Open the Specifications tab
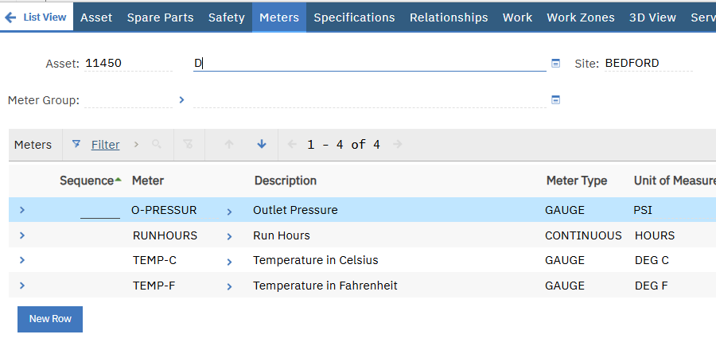The width and height of the screenshot is (716, 346). pyautogui.click(x=354, y=17)
